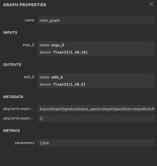The height and width of the screenshot is (166, 157).
Task: Click the METRICS section heading
Action: 11,131
